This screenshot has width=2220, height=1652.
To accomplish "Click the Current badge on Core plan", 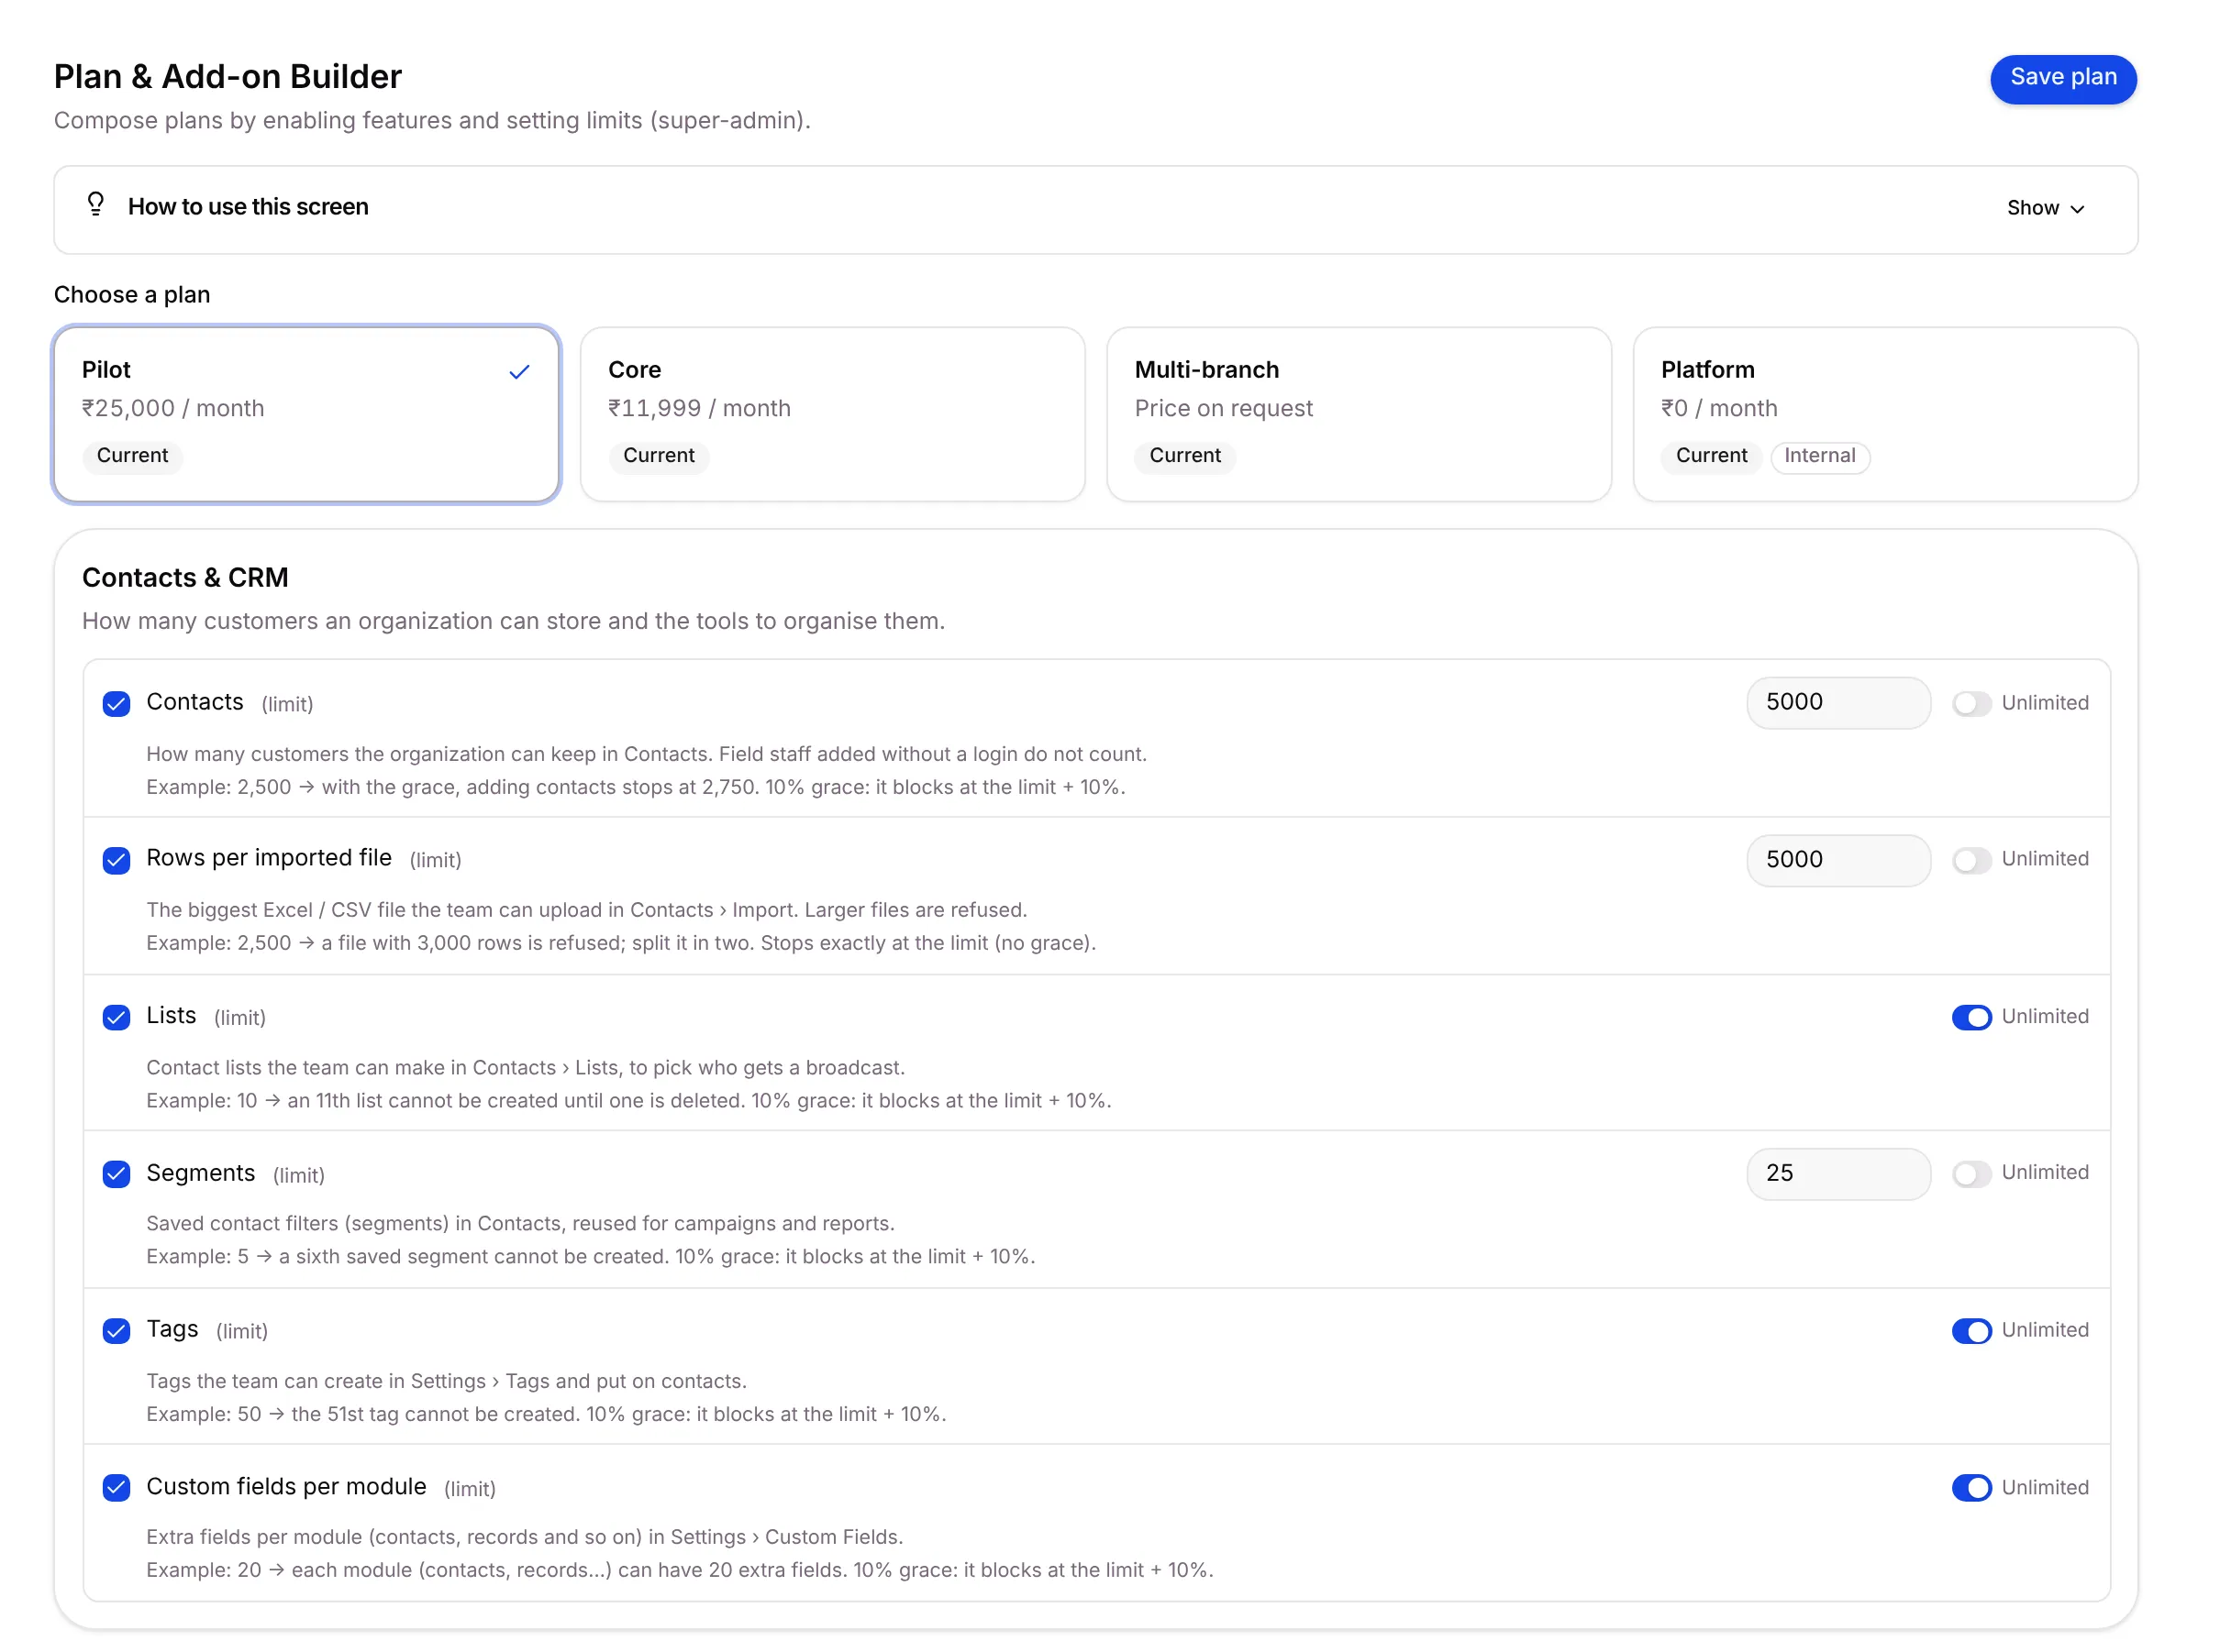I will (659, 456).
